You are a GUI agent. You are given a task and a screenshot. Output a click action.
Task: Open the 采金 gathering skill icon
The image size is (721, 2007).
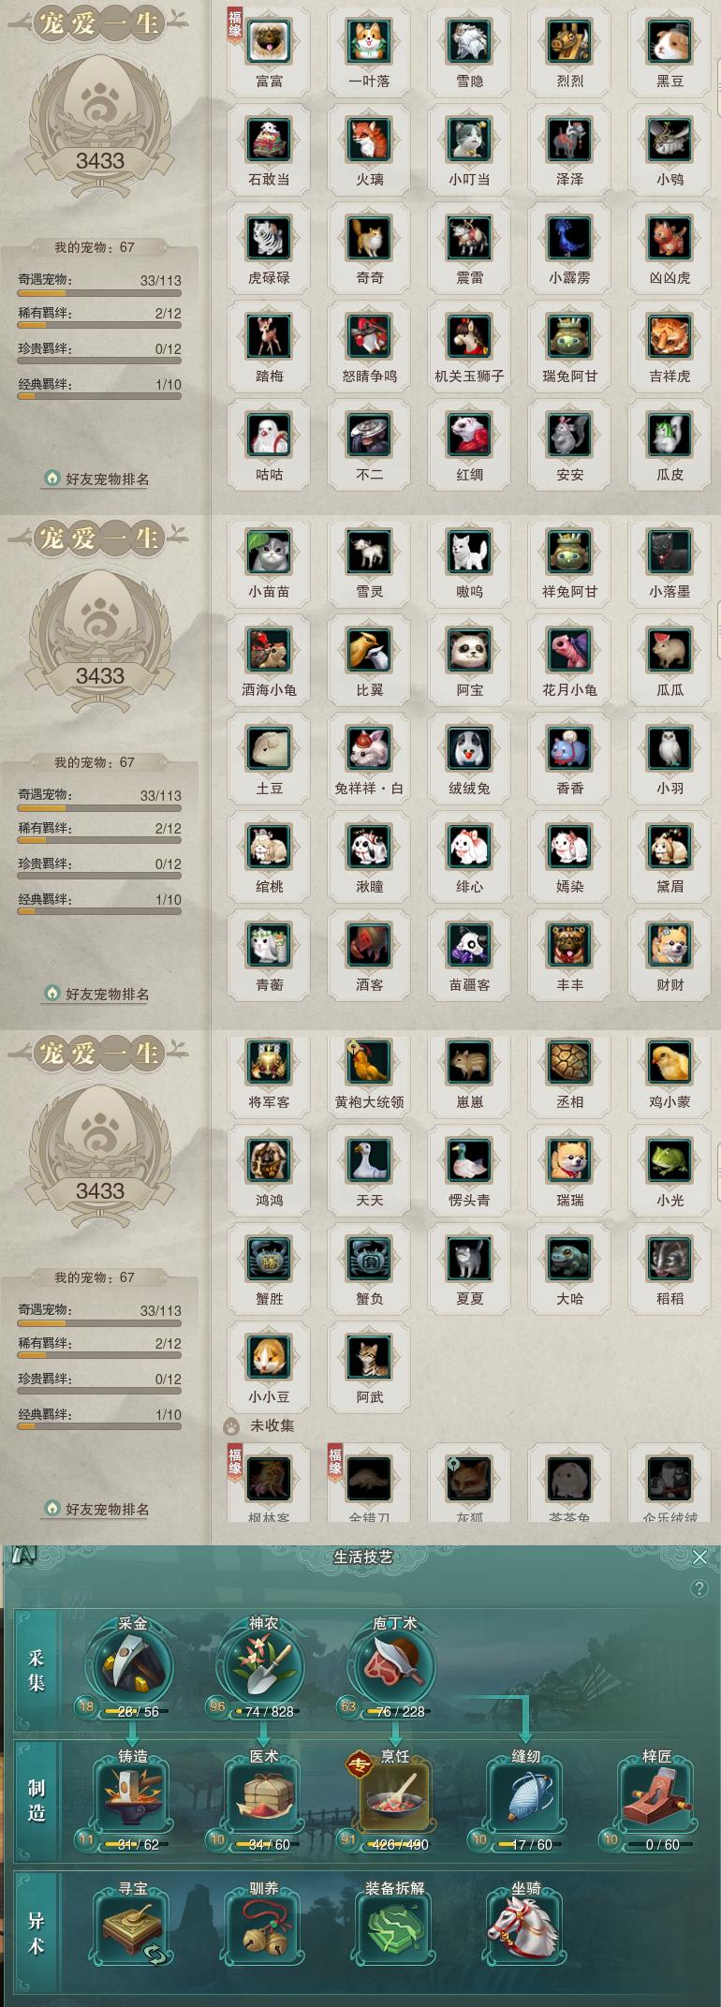tap(132, 1667)
